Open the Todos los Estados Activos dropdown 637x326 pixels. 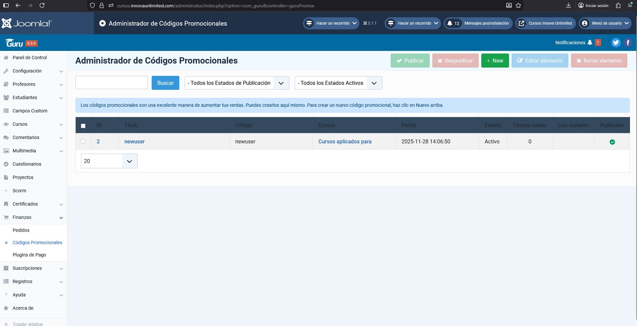(x=338, y=83)
